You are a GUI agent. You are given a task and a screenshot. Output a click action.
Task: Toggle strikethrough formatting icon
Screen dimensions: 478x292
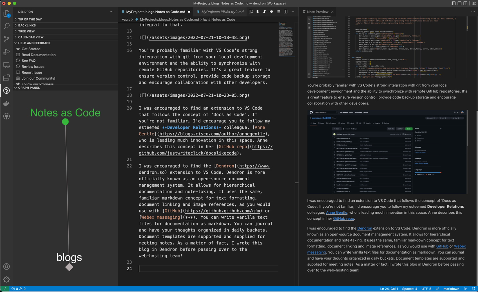click(x=271, y=11)
